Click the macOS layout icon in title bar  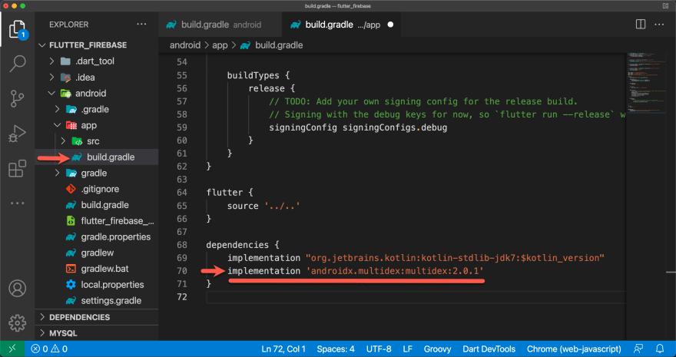pyautogui.click(x=665, y=6)
